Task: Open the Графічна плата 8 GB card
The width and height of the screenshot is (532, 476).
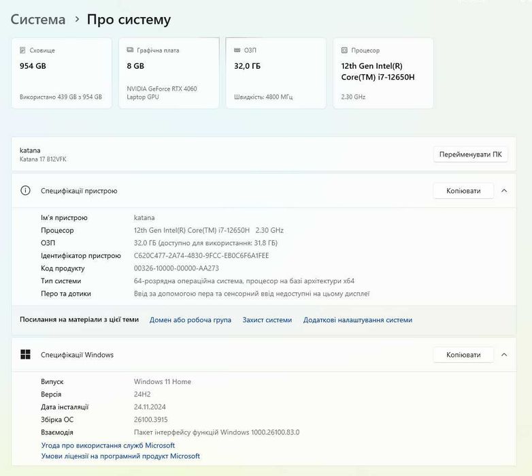Action: coord(168,74)
